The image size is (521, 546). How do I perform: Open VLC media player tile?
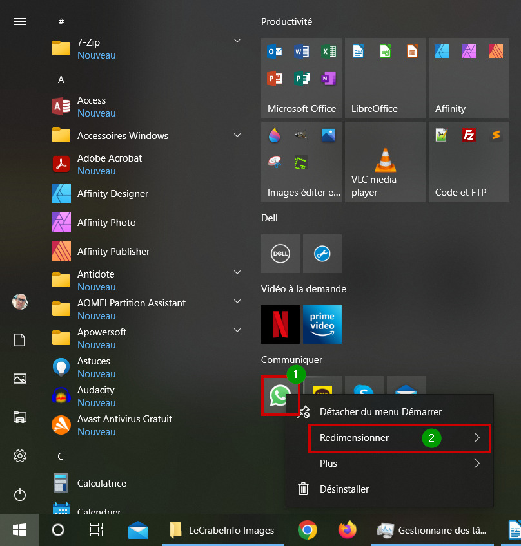385,162
